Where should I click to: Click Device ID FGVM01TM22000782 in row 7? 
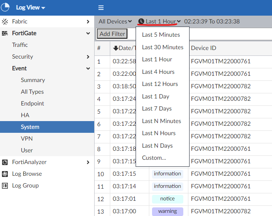click(221, 136)
